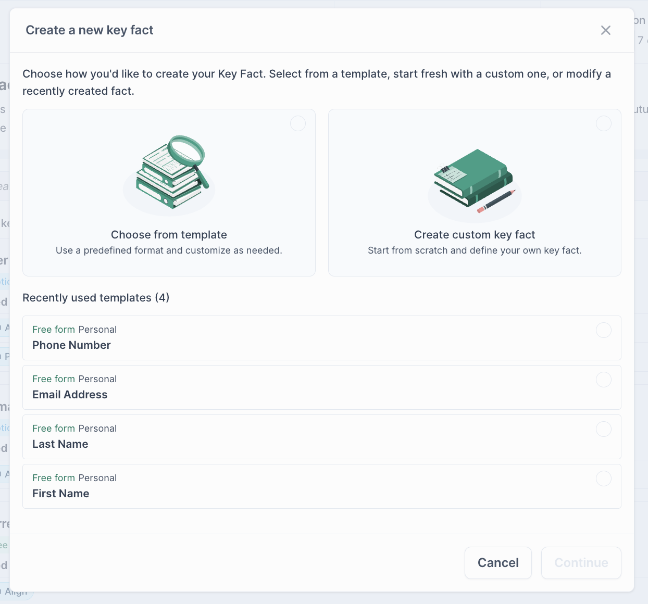Click the green book and pencil illustration
The width and height of the screenshot is (648, 604).
(474, 180)
